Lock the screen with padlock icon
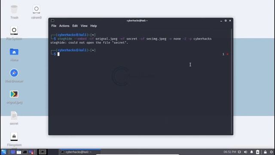 pyautogui.click(x=265, y=152)
